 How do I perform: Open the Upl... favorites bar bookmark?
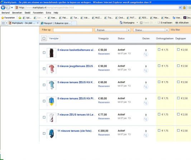27,18
